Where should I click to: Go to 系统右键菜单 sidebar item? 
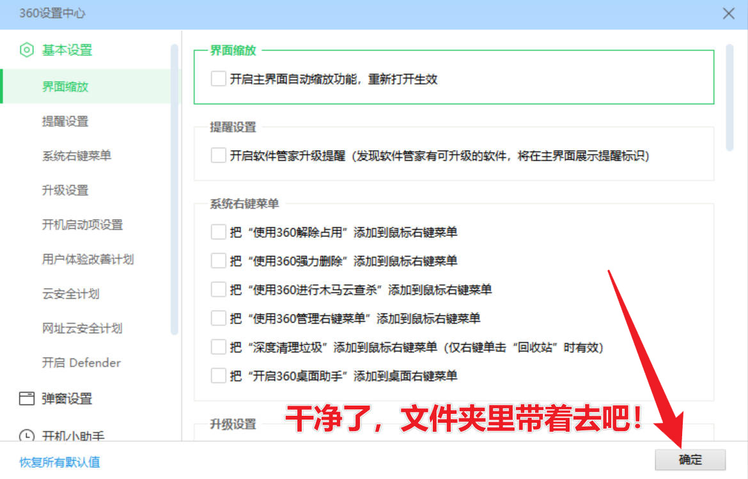[x=77, y=156]
